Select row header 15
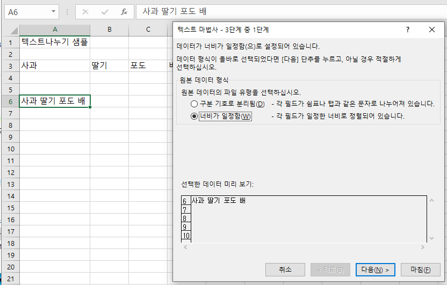The width and height of the screenshot is (447, 285). (11, 208)
